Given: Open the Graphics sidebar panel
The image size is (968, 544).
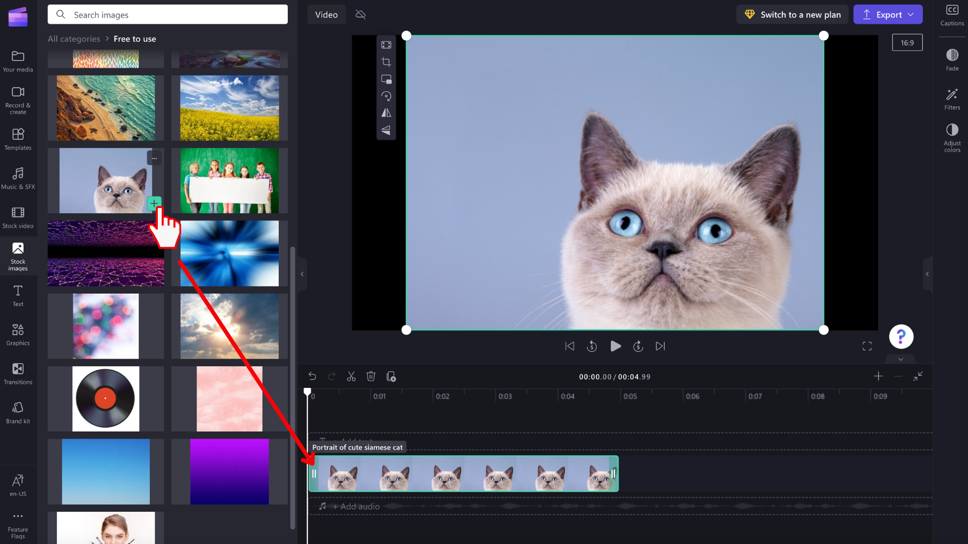Looking at the screenshot, I should pyautogui.click(x=18, y=334).
